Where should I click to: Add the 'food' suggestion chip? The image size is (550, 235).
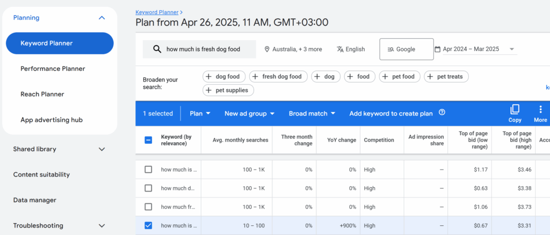pyautogui.click(x=359, y=76)
